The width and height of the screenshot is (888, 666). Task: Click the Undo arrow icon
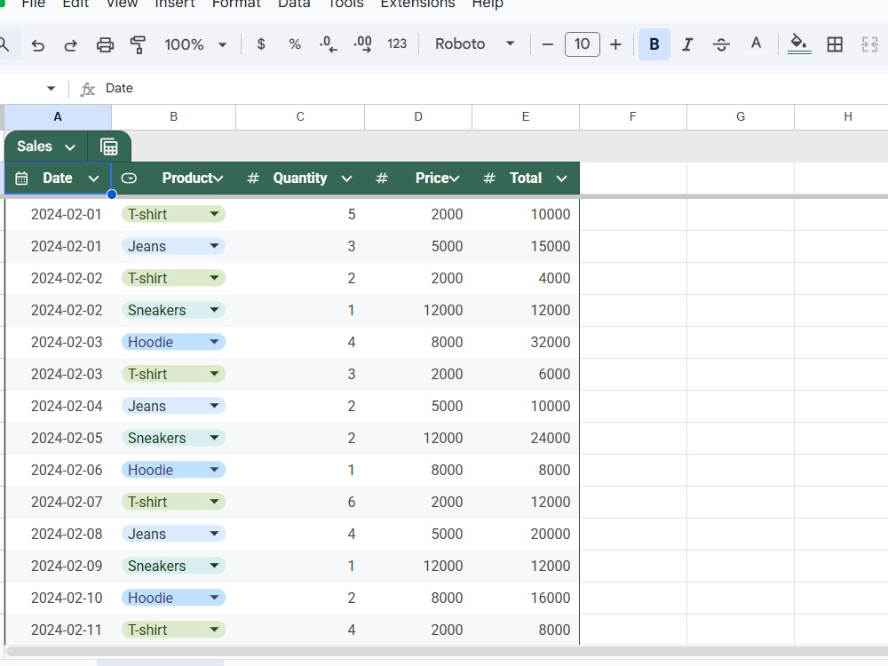tap(38, 44)
